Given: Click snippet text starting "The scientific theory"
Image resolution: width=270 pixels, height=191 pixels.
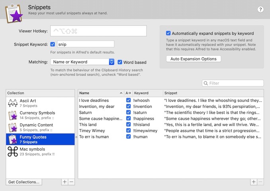Looking at the screenshot, I should click(212, 113).
